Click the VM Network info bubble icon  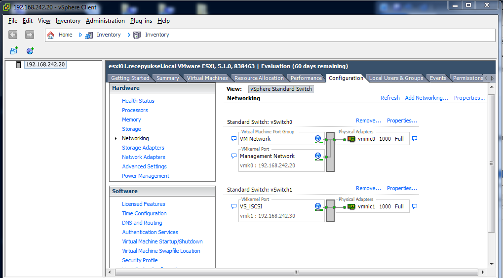[x=234, y=139]
